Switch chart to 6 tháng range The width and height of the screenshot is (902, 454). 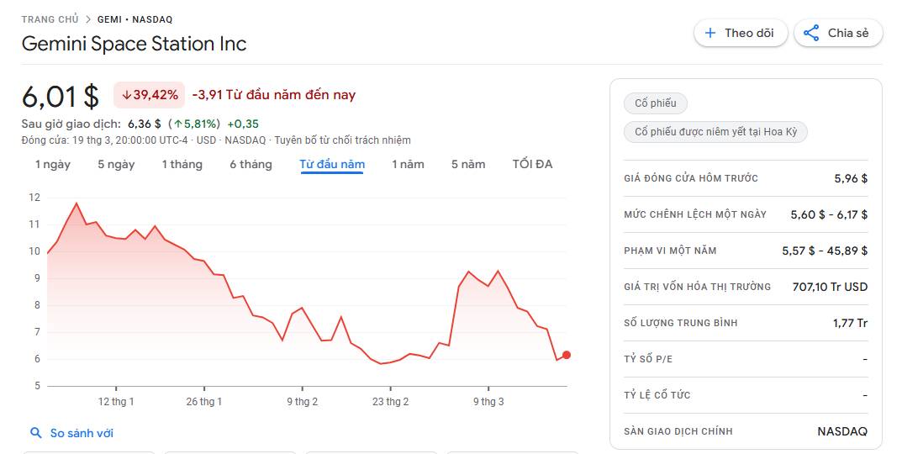click(x=251, y=165)
